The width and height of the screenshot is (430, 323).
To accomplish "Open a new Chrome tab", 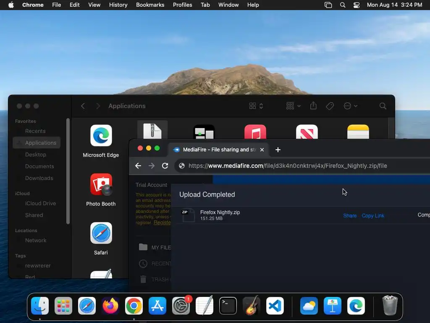I will (x=278, y=150).
